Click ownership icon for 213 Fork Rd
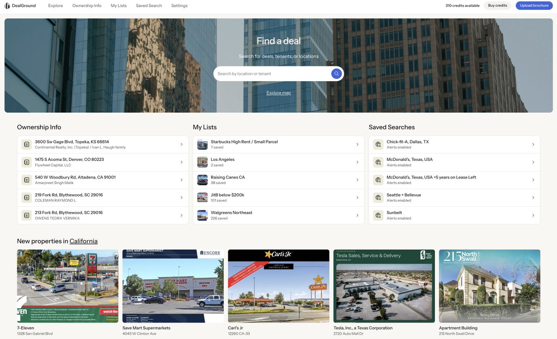557x339 pixels. point(26,215)
